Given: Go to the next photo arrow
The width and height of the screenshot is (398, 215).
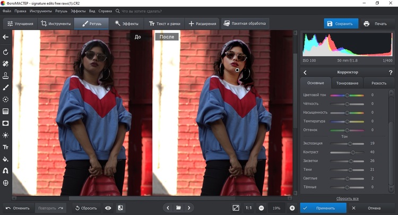Looking at the screenshot, I should pyautogui.click(x=189, y=208).
